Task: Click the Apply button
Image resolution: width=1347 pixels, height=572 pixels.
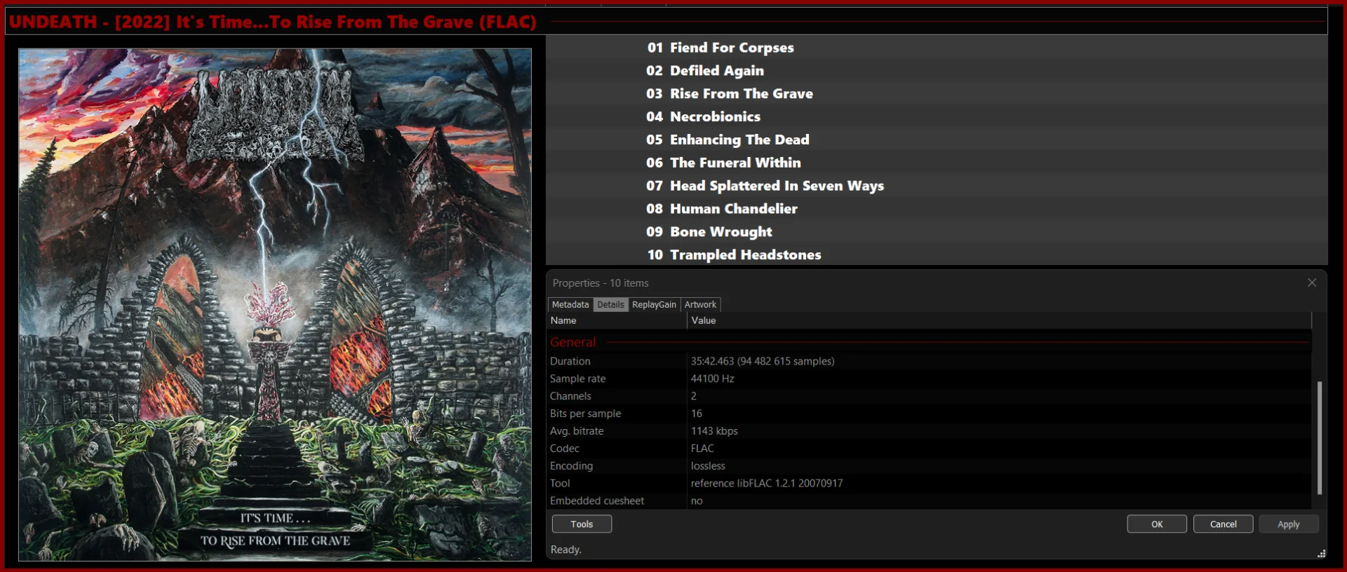Action: [x=1289, y=524]
